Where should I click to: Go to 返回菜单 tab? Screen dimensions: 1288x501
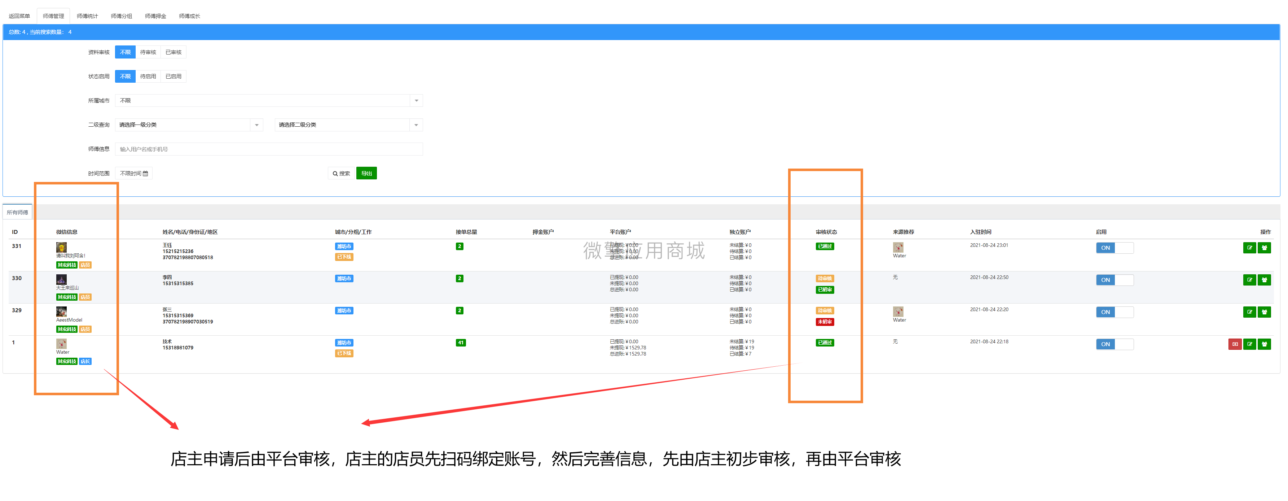pyautogui.click(x=19, y=16)
